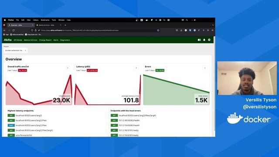Viewport: 279px width, 157px height.
Task: Bookmark this page with the star
Action: pos(158,31)
